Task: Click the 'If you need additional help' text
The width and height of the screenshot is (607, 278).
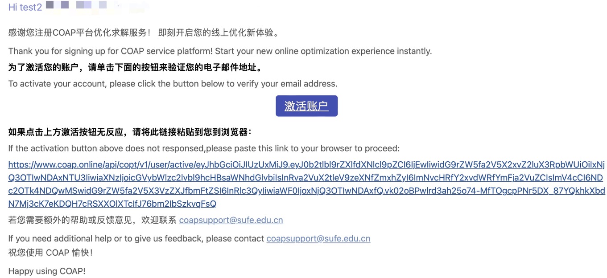Action: [x=136, y=238]
